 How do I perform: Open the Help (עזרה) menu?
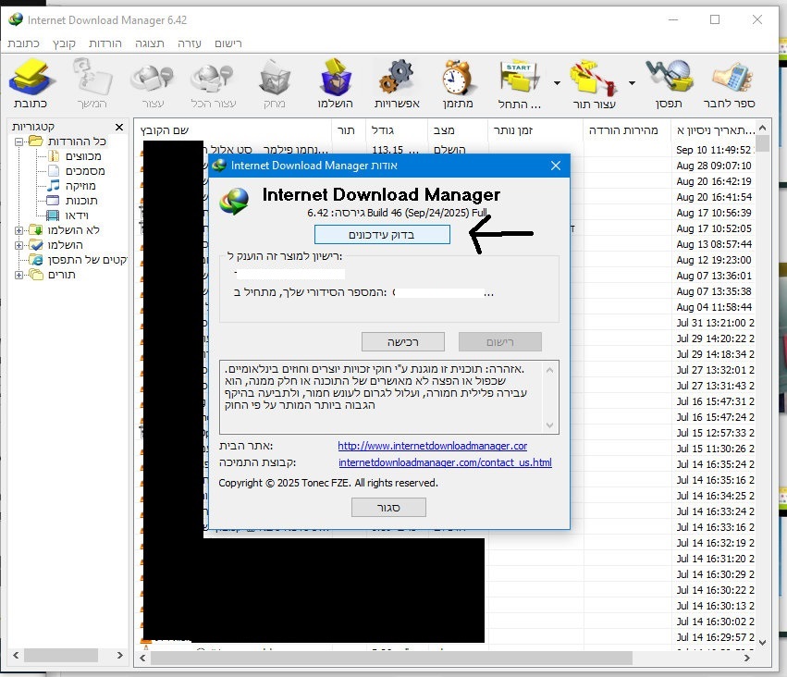pyautogui.click(x=190, y=43)
